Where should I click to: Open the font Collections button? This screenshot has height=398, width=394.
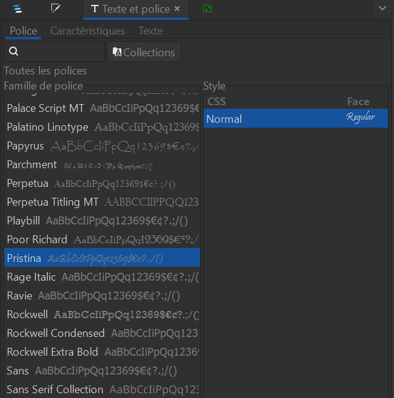144,52
